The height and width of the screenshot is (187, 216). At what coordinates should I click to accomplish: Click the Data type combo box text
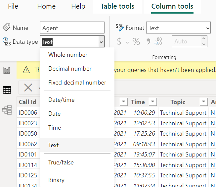point(47,42)
